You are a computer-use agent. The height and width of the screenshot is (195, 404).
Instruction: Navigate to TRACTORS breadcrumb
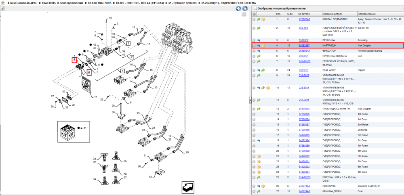coord(48,2)
